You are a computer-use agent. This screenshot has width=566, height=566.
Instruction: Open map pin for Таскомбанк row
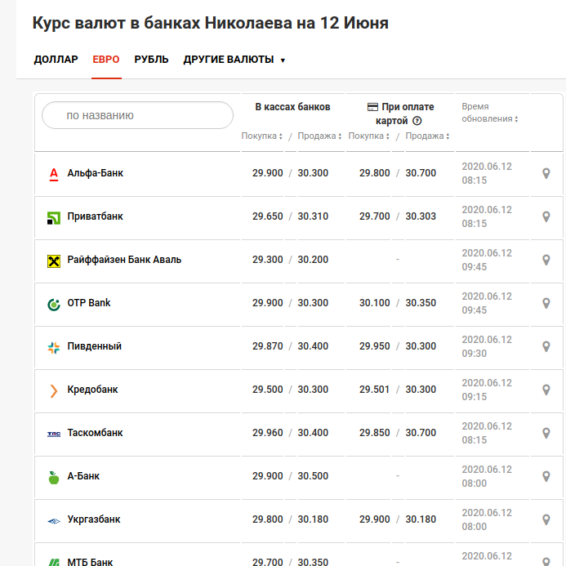point(546,433)
